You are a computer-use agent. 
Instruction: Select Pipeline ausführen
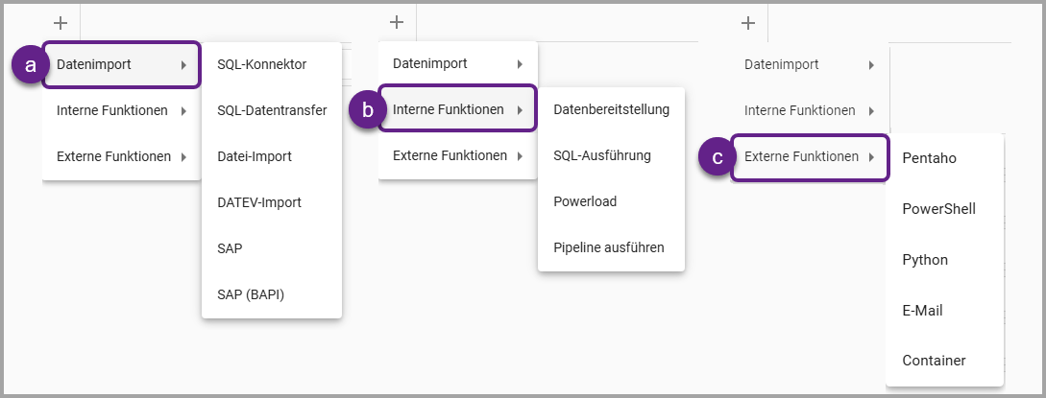point(609,247)
